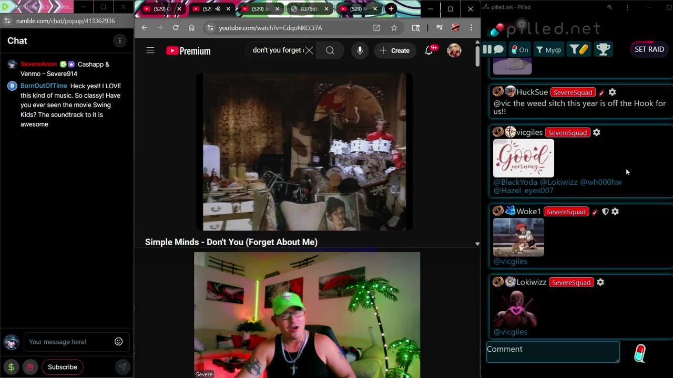Click the green dollar rant icon
This screenshot has height=378, width=673.
(11, 367)
